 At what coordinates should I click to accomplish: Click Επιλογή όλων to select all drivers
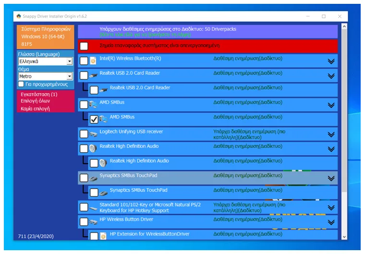point(35,101)
